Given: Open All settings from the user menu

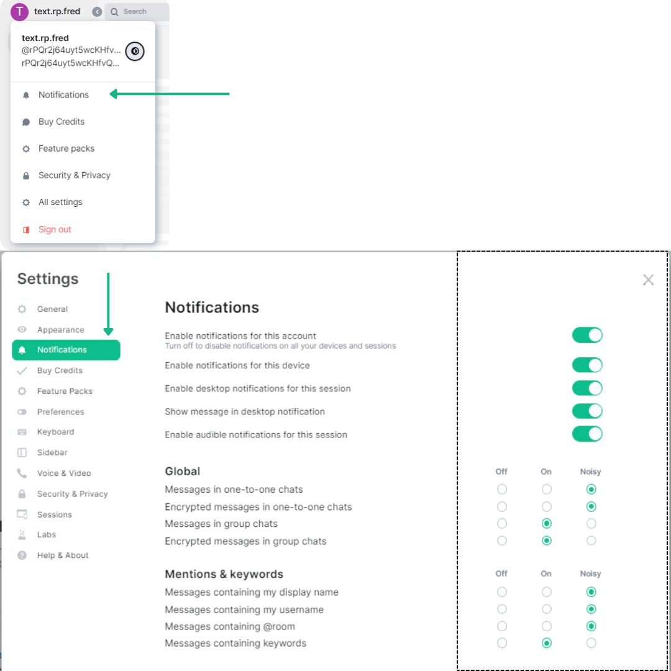Looking at the screenshot, I should [x=60, y=203].
